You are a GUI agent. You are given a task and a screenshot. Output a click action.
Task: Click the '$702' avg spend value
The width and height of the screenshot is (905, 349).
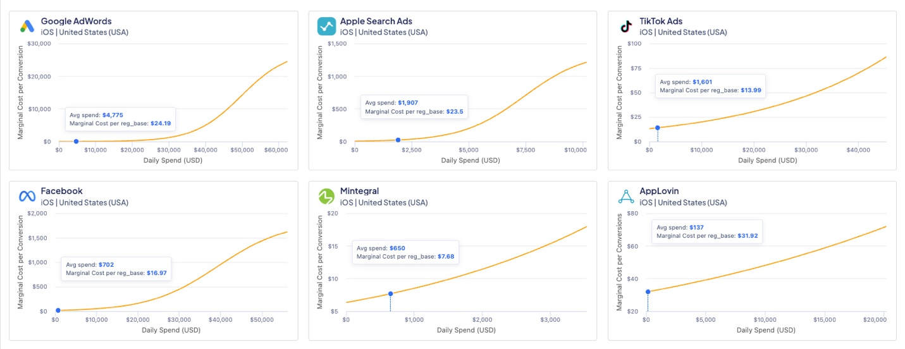pyautogui.click(x=106, y=264)
